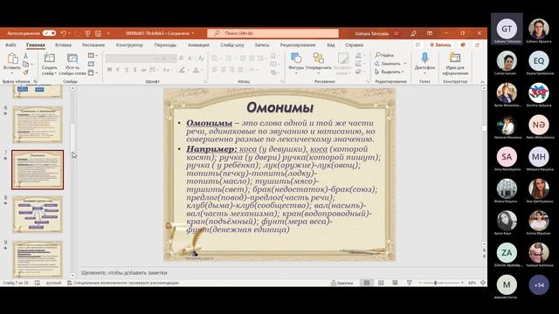559x314 pixels.
Task: Click the align text left icon
Action: (214, 70)
